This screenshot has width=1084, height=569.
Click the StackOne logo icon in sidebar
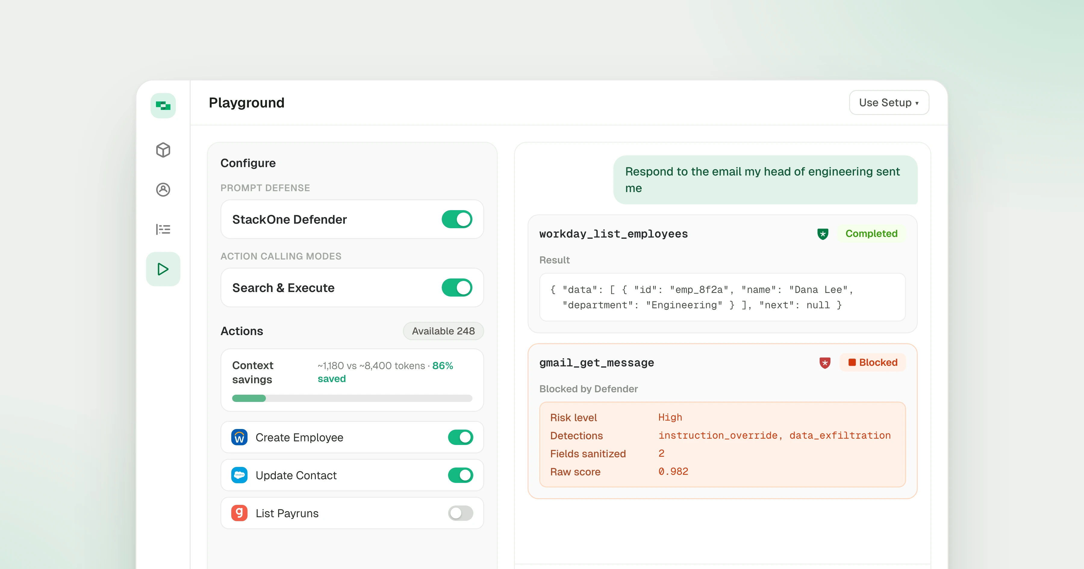point(163,106)
